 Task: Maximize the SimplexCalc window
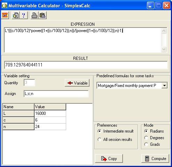[158, 6]
